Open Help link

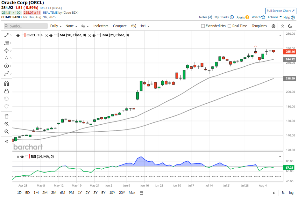tap(289, 17)
